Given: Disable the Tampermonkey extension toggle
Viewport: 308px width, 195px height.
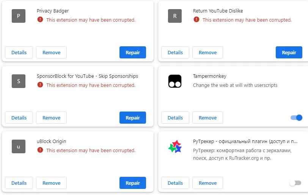Looking at the screenshot, I should 296,118.
